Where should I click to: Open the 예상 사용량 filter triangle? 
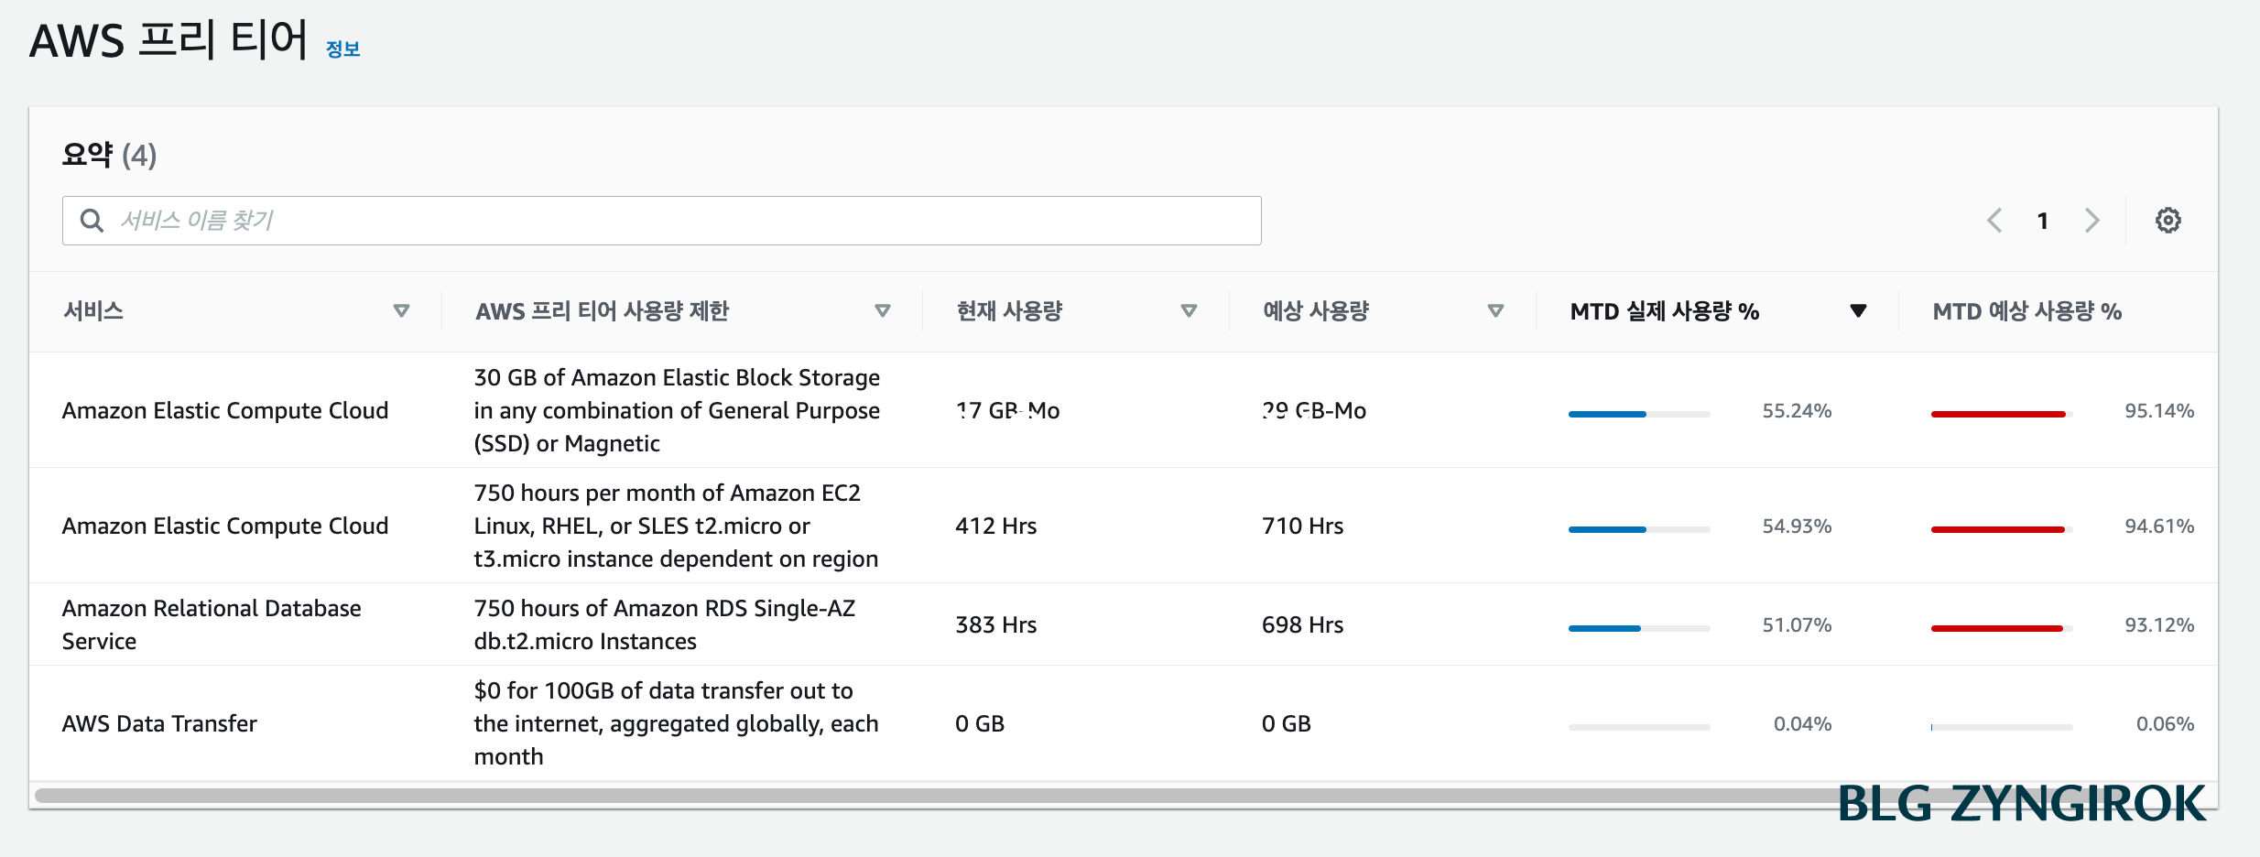pos(1496,311)
